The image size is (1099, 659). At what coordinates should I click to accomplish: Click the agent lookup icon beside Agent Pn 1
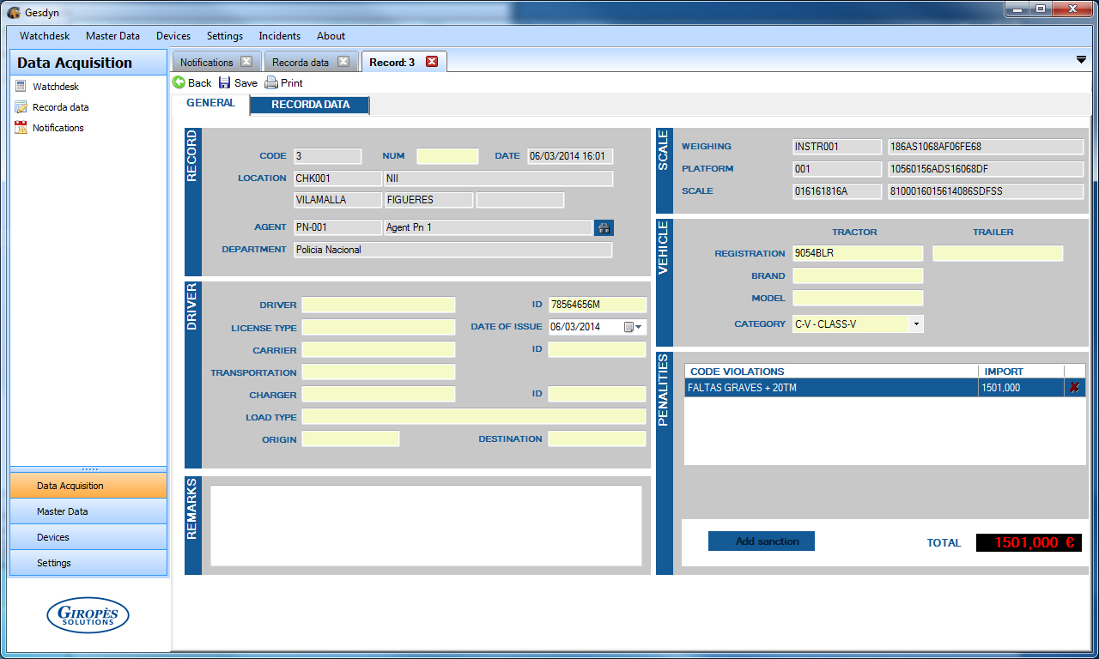click(x=604, y=227)
